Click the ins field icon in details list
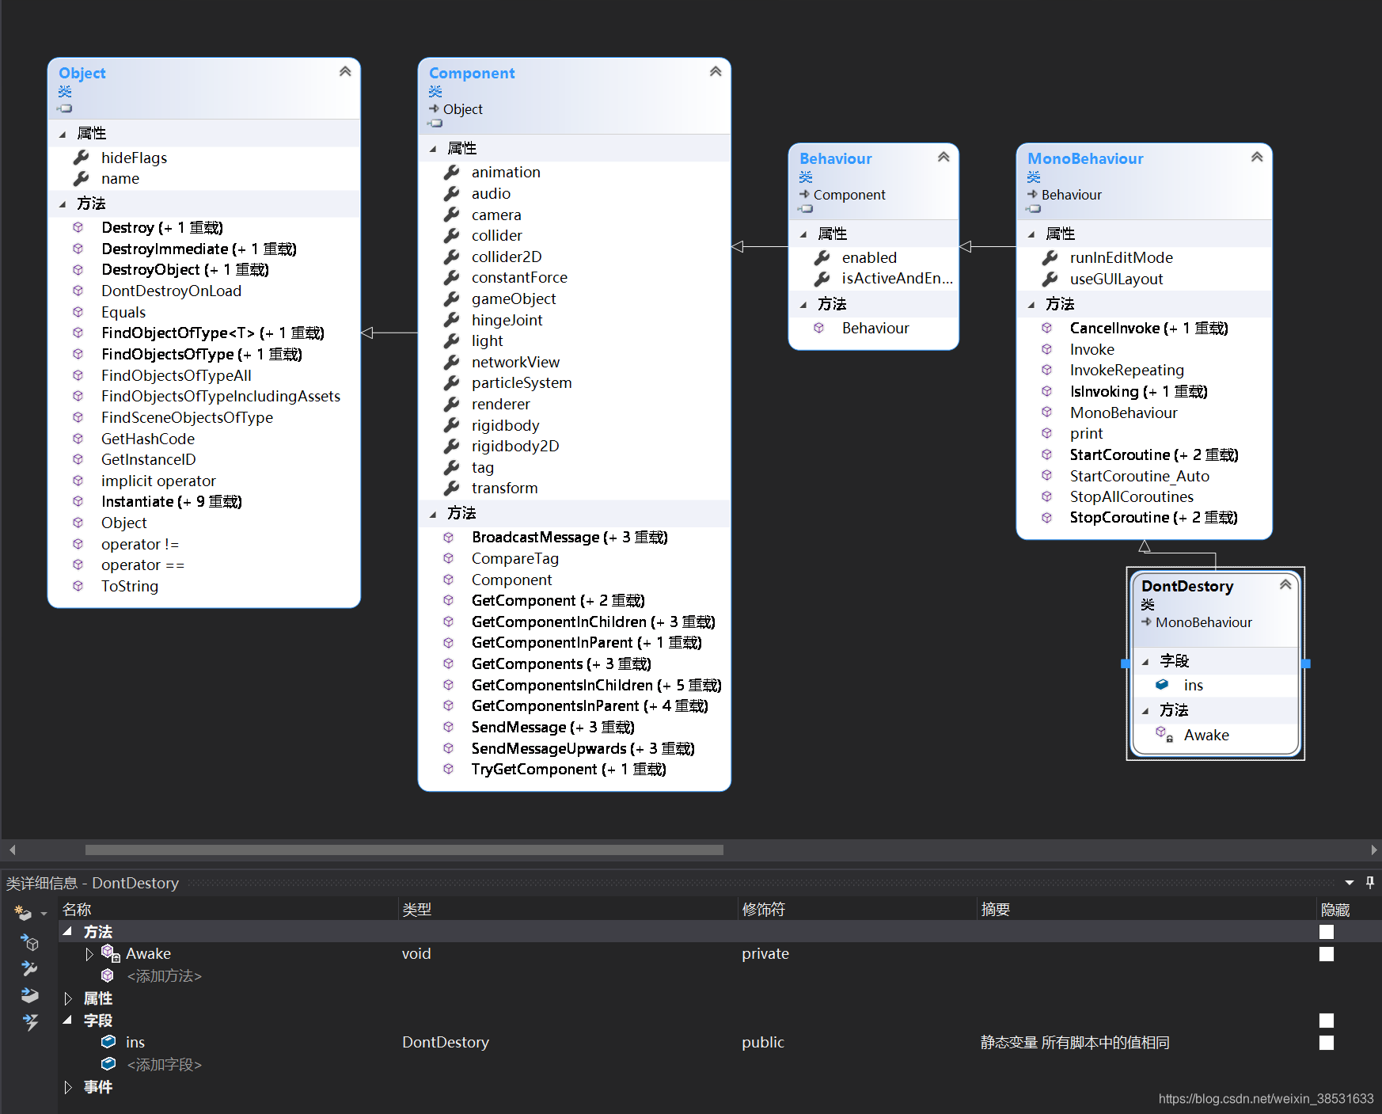The width and height of the screenshot is (1382, 1114). pos(108,1041)
